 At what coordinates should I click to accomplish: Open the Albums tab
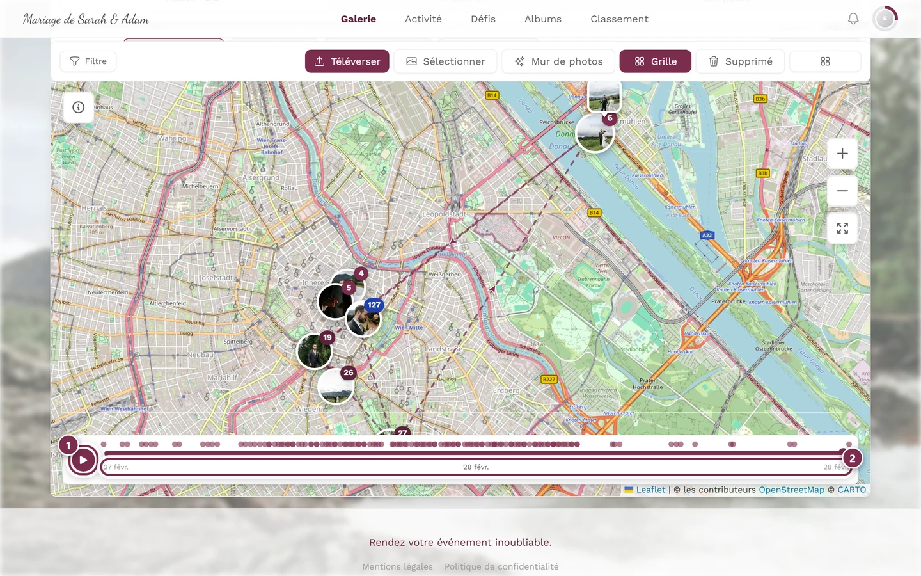click(x=543, y=19)
